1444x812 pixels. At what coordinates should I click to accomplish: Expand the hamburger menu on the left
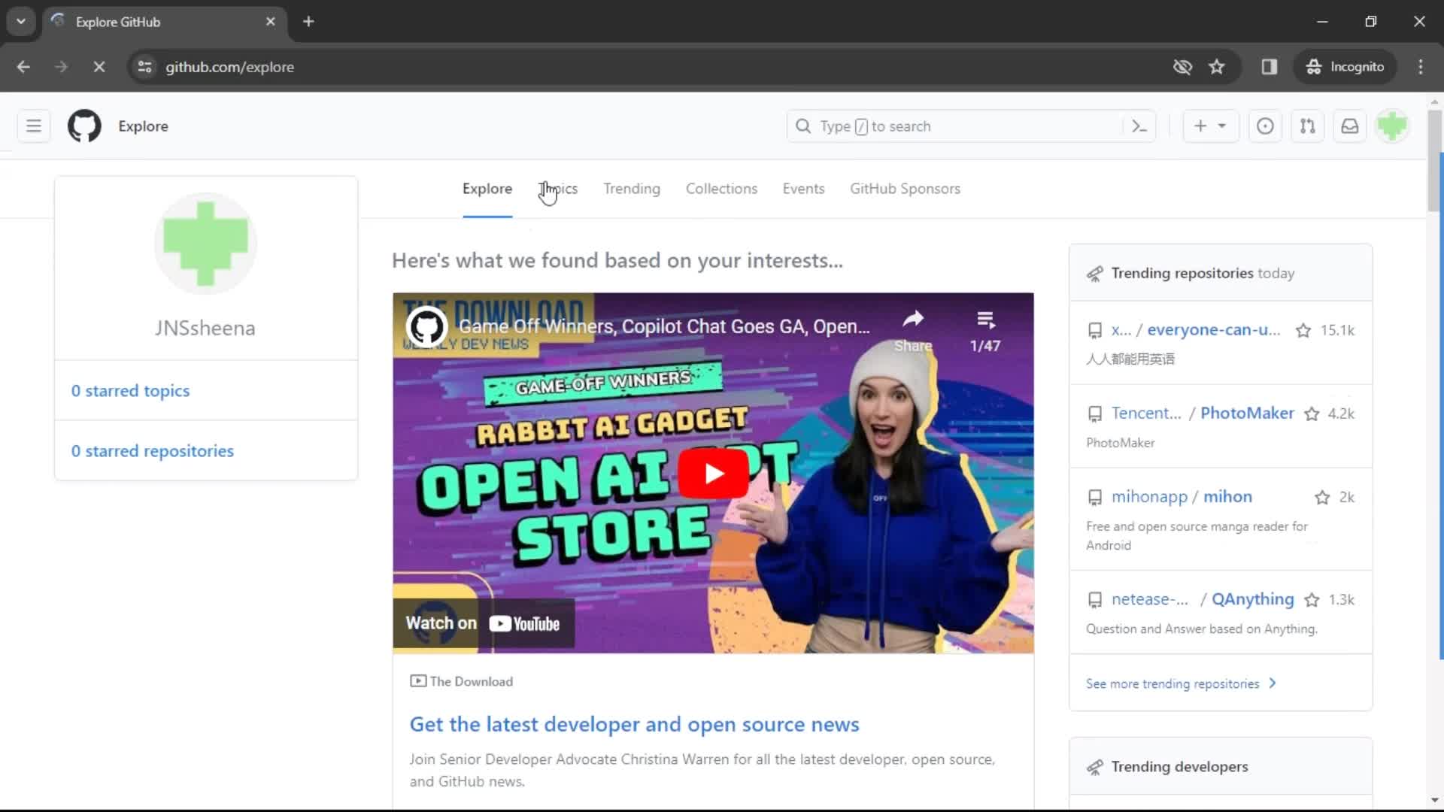point(33,126)
